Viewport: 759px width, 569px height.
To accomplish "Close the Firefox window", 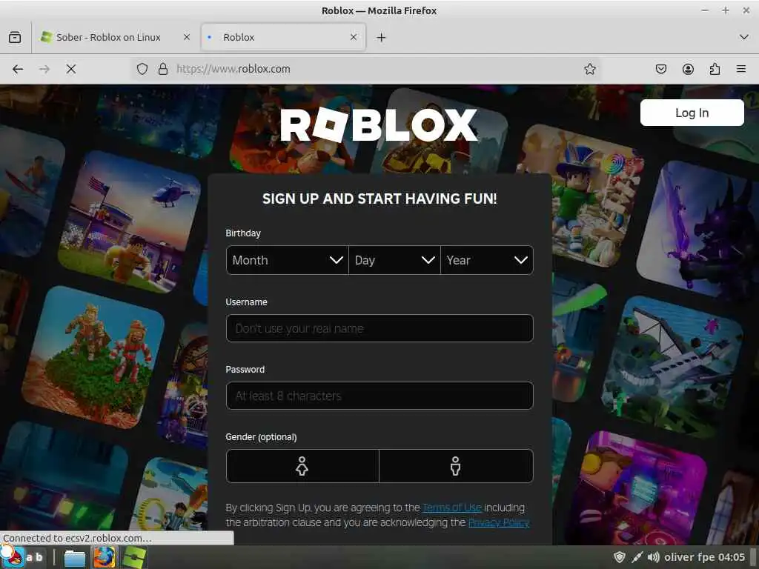I will pyautogui.click(x=746, y=10).
